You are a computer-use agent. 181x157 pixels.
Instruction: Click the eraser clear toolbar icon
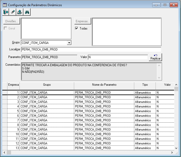[13, 12]
